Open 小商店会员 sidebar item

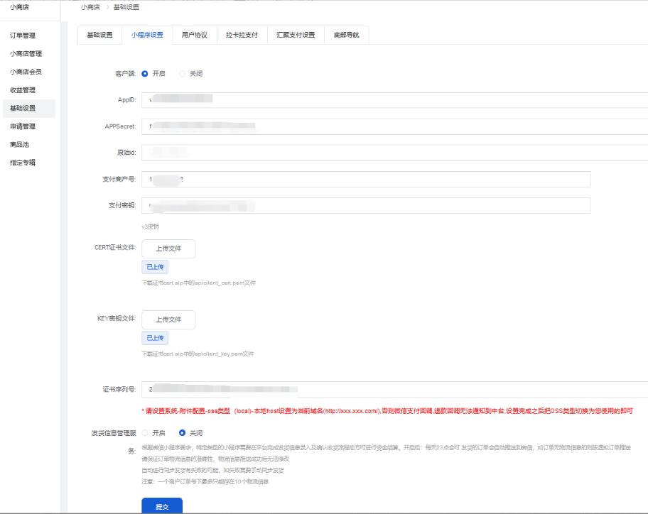[26, 72]
